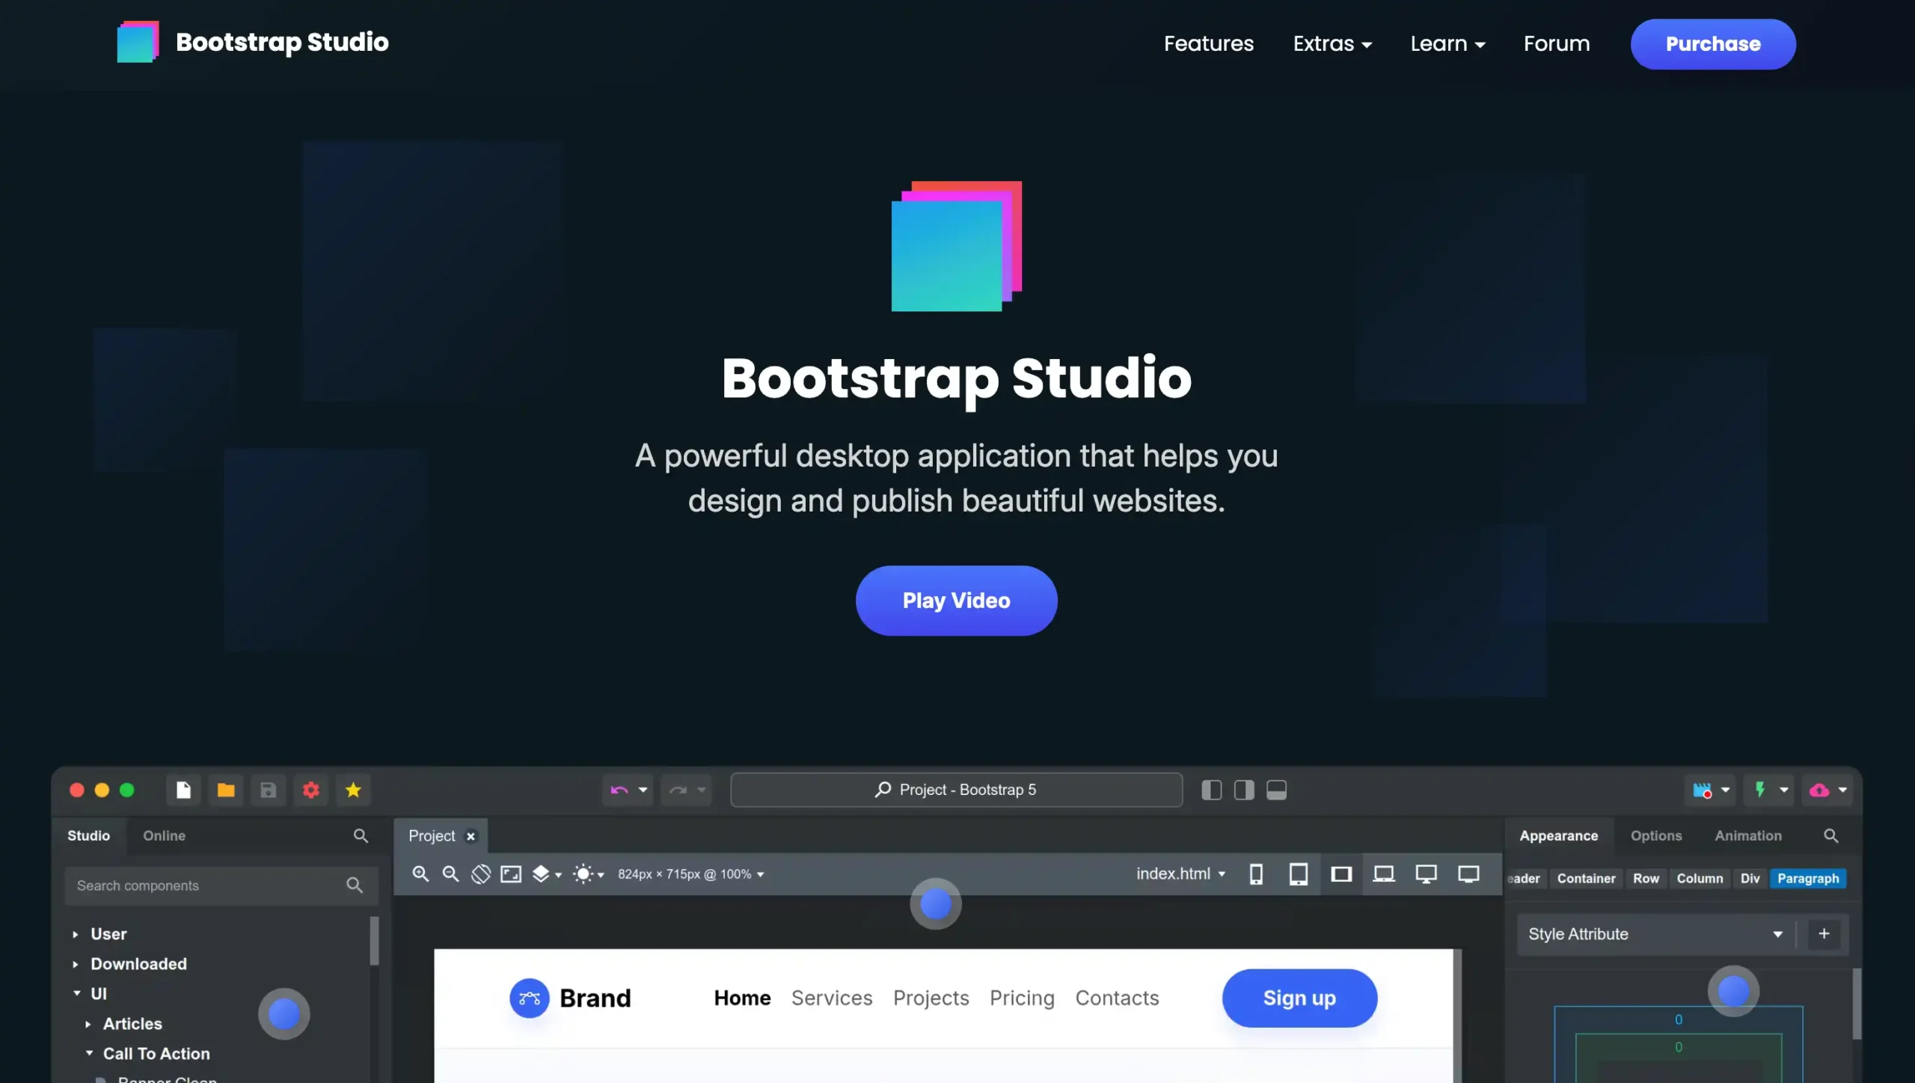
Task: Expand the Downloaded tree item
Action: [76, 964]
